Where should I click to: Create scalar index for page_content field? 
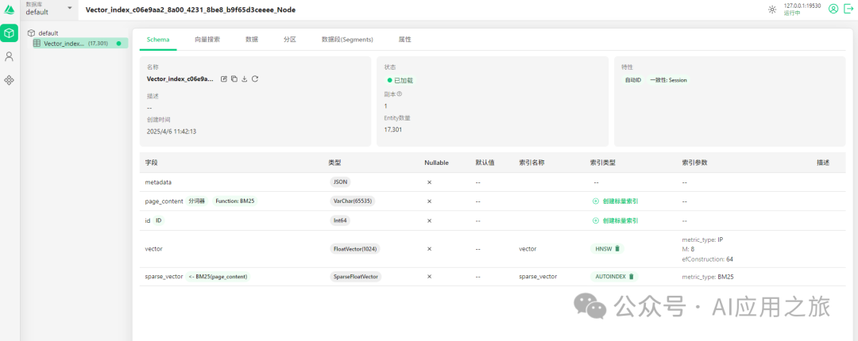pos(616,201)
